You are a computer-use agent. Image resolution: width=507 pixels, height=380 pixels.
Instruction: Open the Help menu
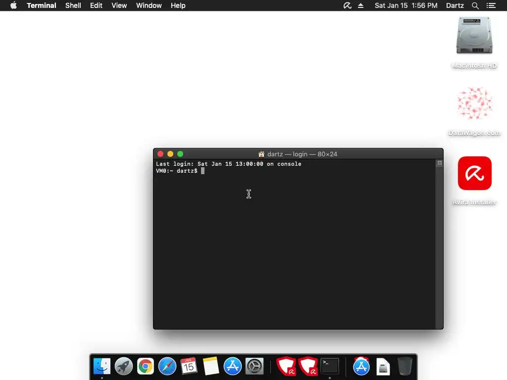178,5
